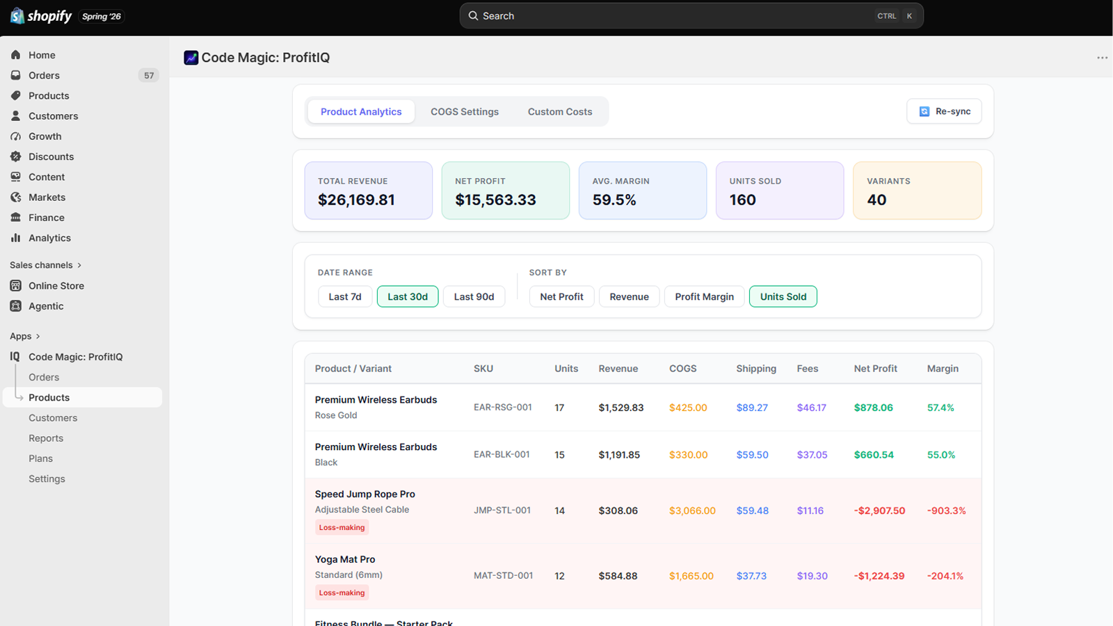Click the Analytics bar chart icon
This screenshot has height=626, width=1113.
(15, 238)
